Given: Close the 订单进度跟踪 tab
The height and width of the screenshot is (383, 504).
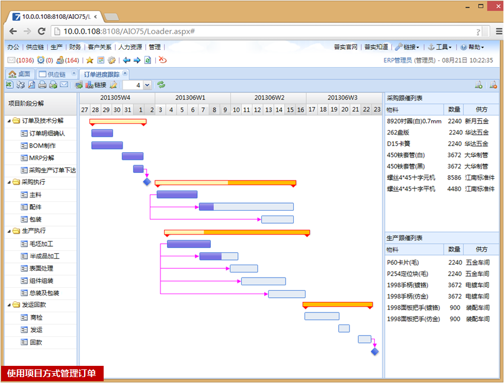Looking at the screenshot, I should [125, 73].
